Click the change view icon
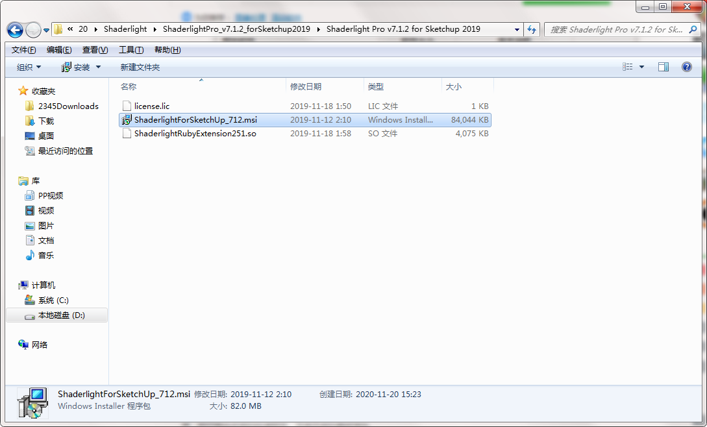The image size is (707, 427). point(628,67)
